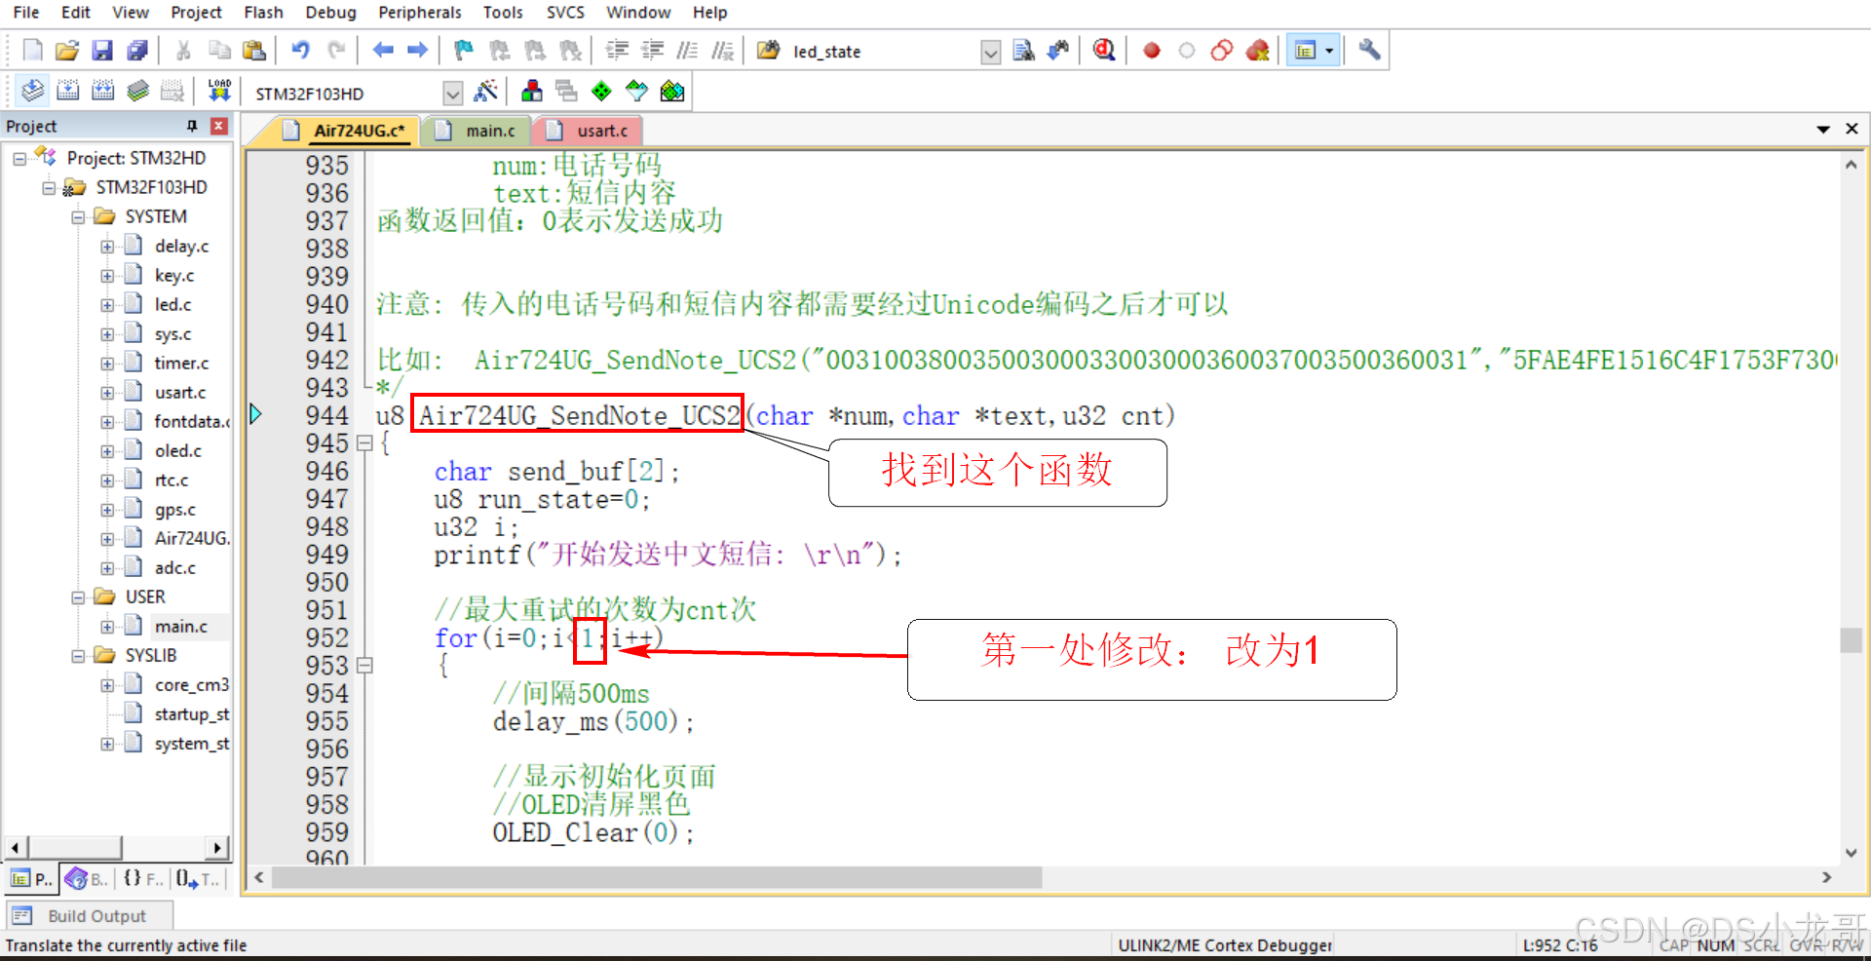Launch the Pack Installer icon
Viewport: 1871px width, 961px height.
point(672,92)
